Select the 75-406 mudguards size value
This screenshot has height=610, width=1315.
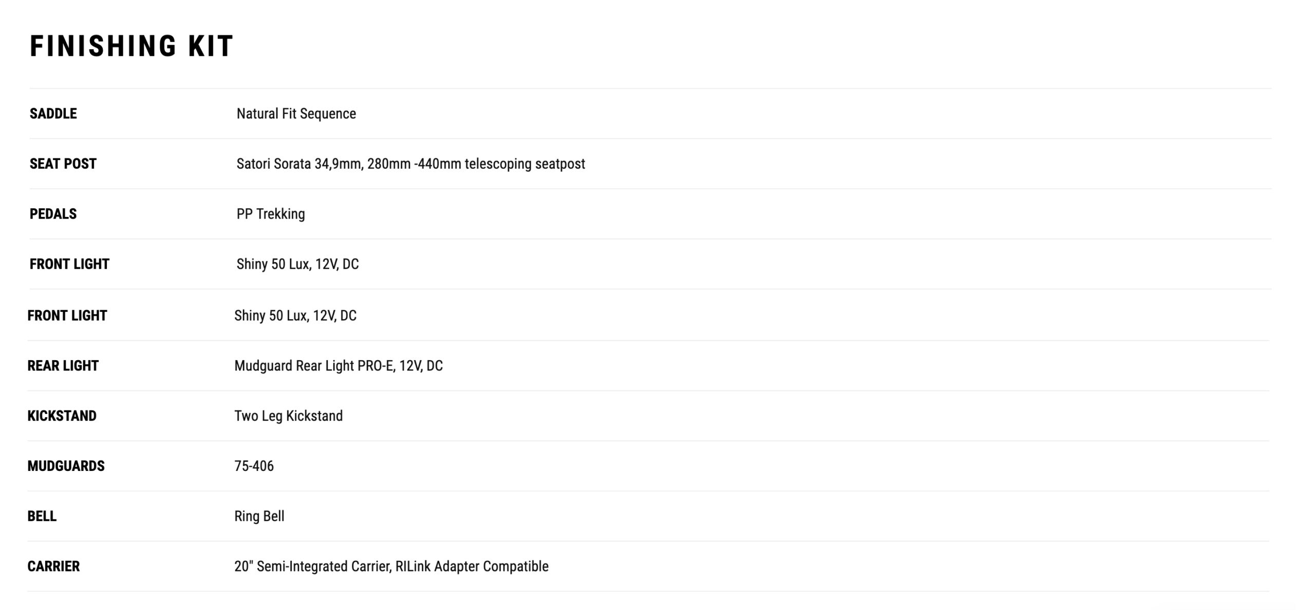[254, 466]
